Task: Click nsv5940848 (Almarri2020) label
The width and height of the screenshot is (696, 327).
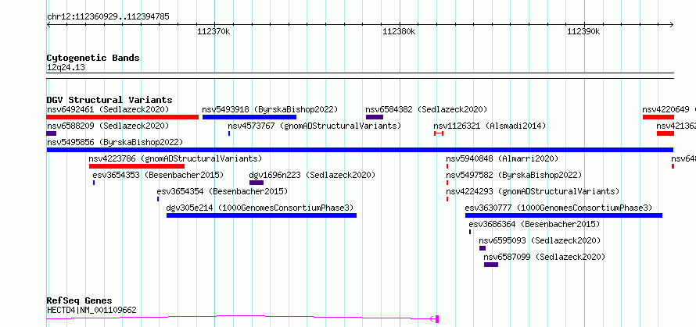Action: (502, 158)
